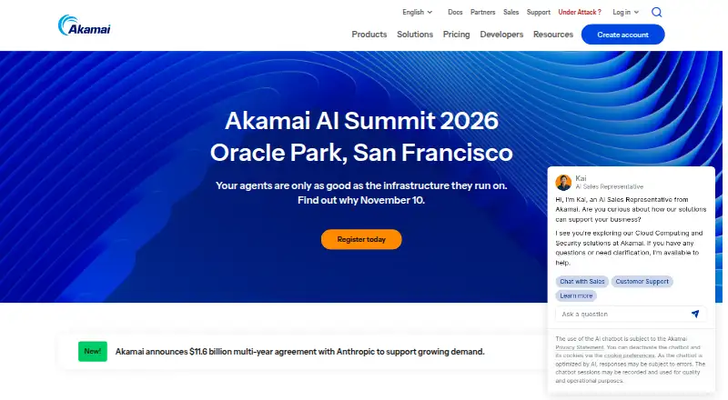The height and width of the screenshot is (400, 728).
Task: Open the Partners link
Action: [482, 12]
